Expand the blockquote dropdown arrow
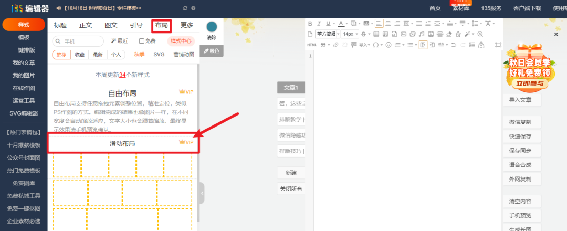This screenshot has width=567, height=231. (x=329, y=45)
